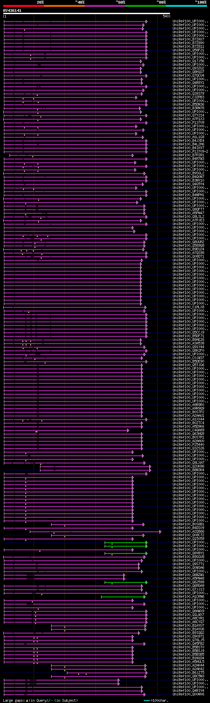Select the UniRef100_B5DN36 entry
Image resolution: width=210 pixels, height=703 pixels.
point(188,105)
